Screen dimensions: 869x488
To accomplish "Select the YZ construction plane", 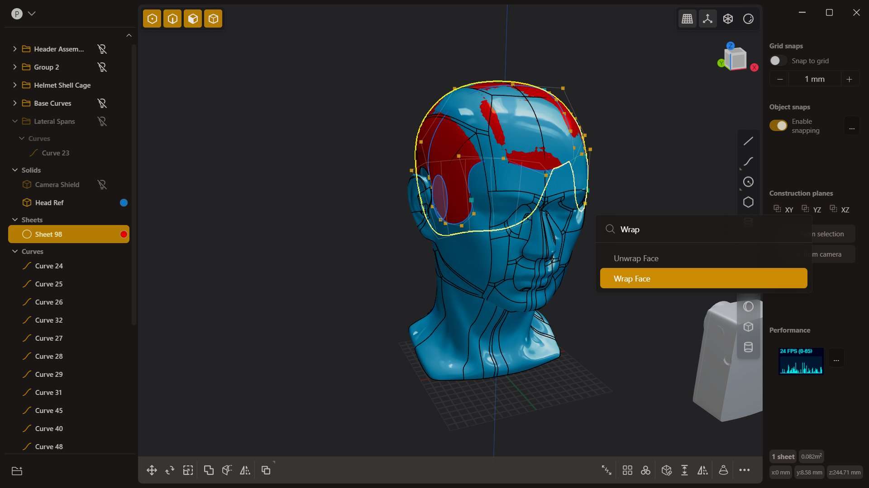I will coord(812,209).
